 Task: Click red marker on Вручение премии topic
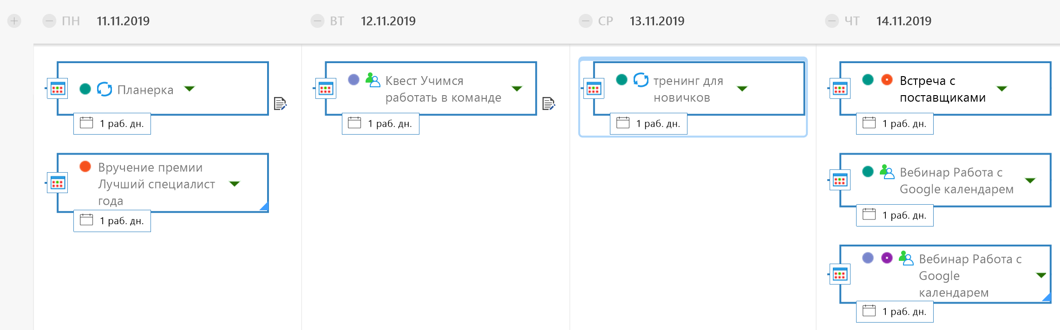(85, 167)
